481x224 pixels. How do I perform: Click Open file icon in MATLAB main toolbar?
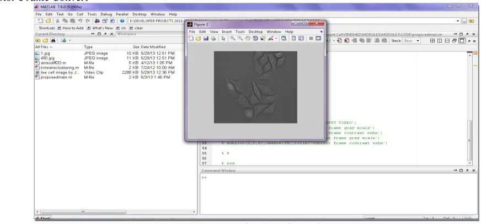click(x=48, y=21)
